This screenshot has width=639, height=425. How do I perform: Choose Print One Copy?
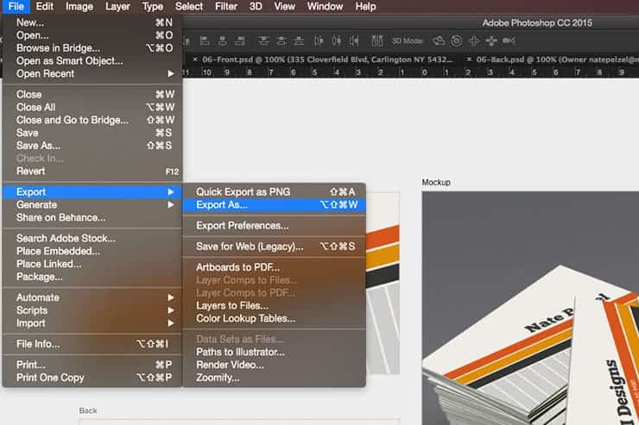coord(92,378)
